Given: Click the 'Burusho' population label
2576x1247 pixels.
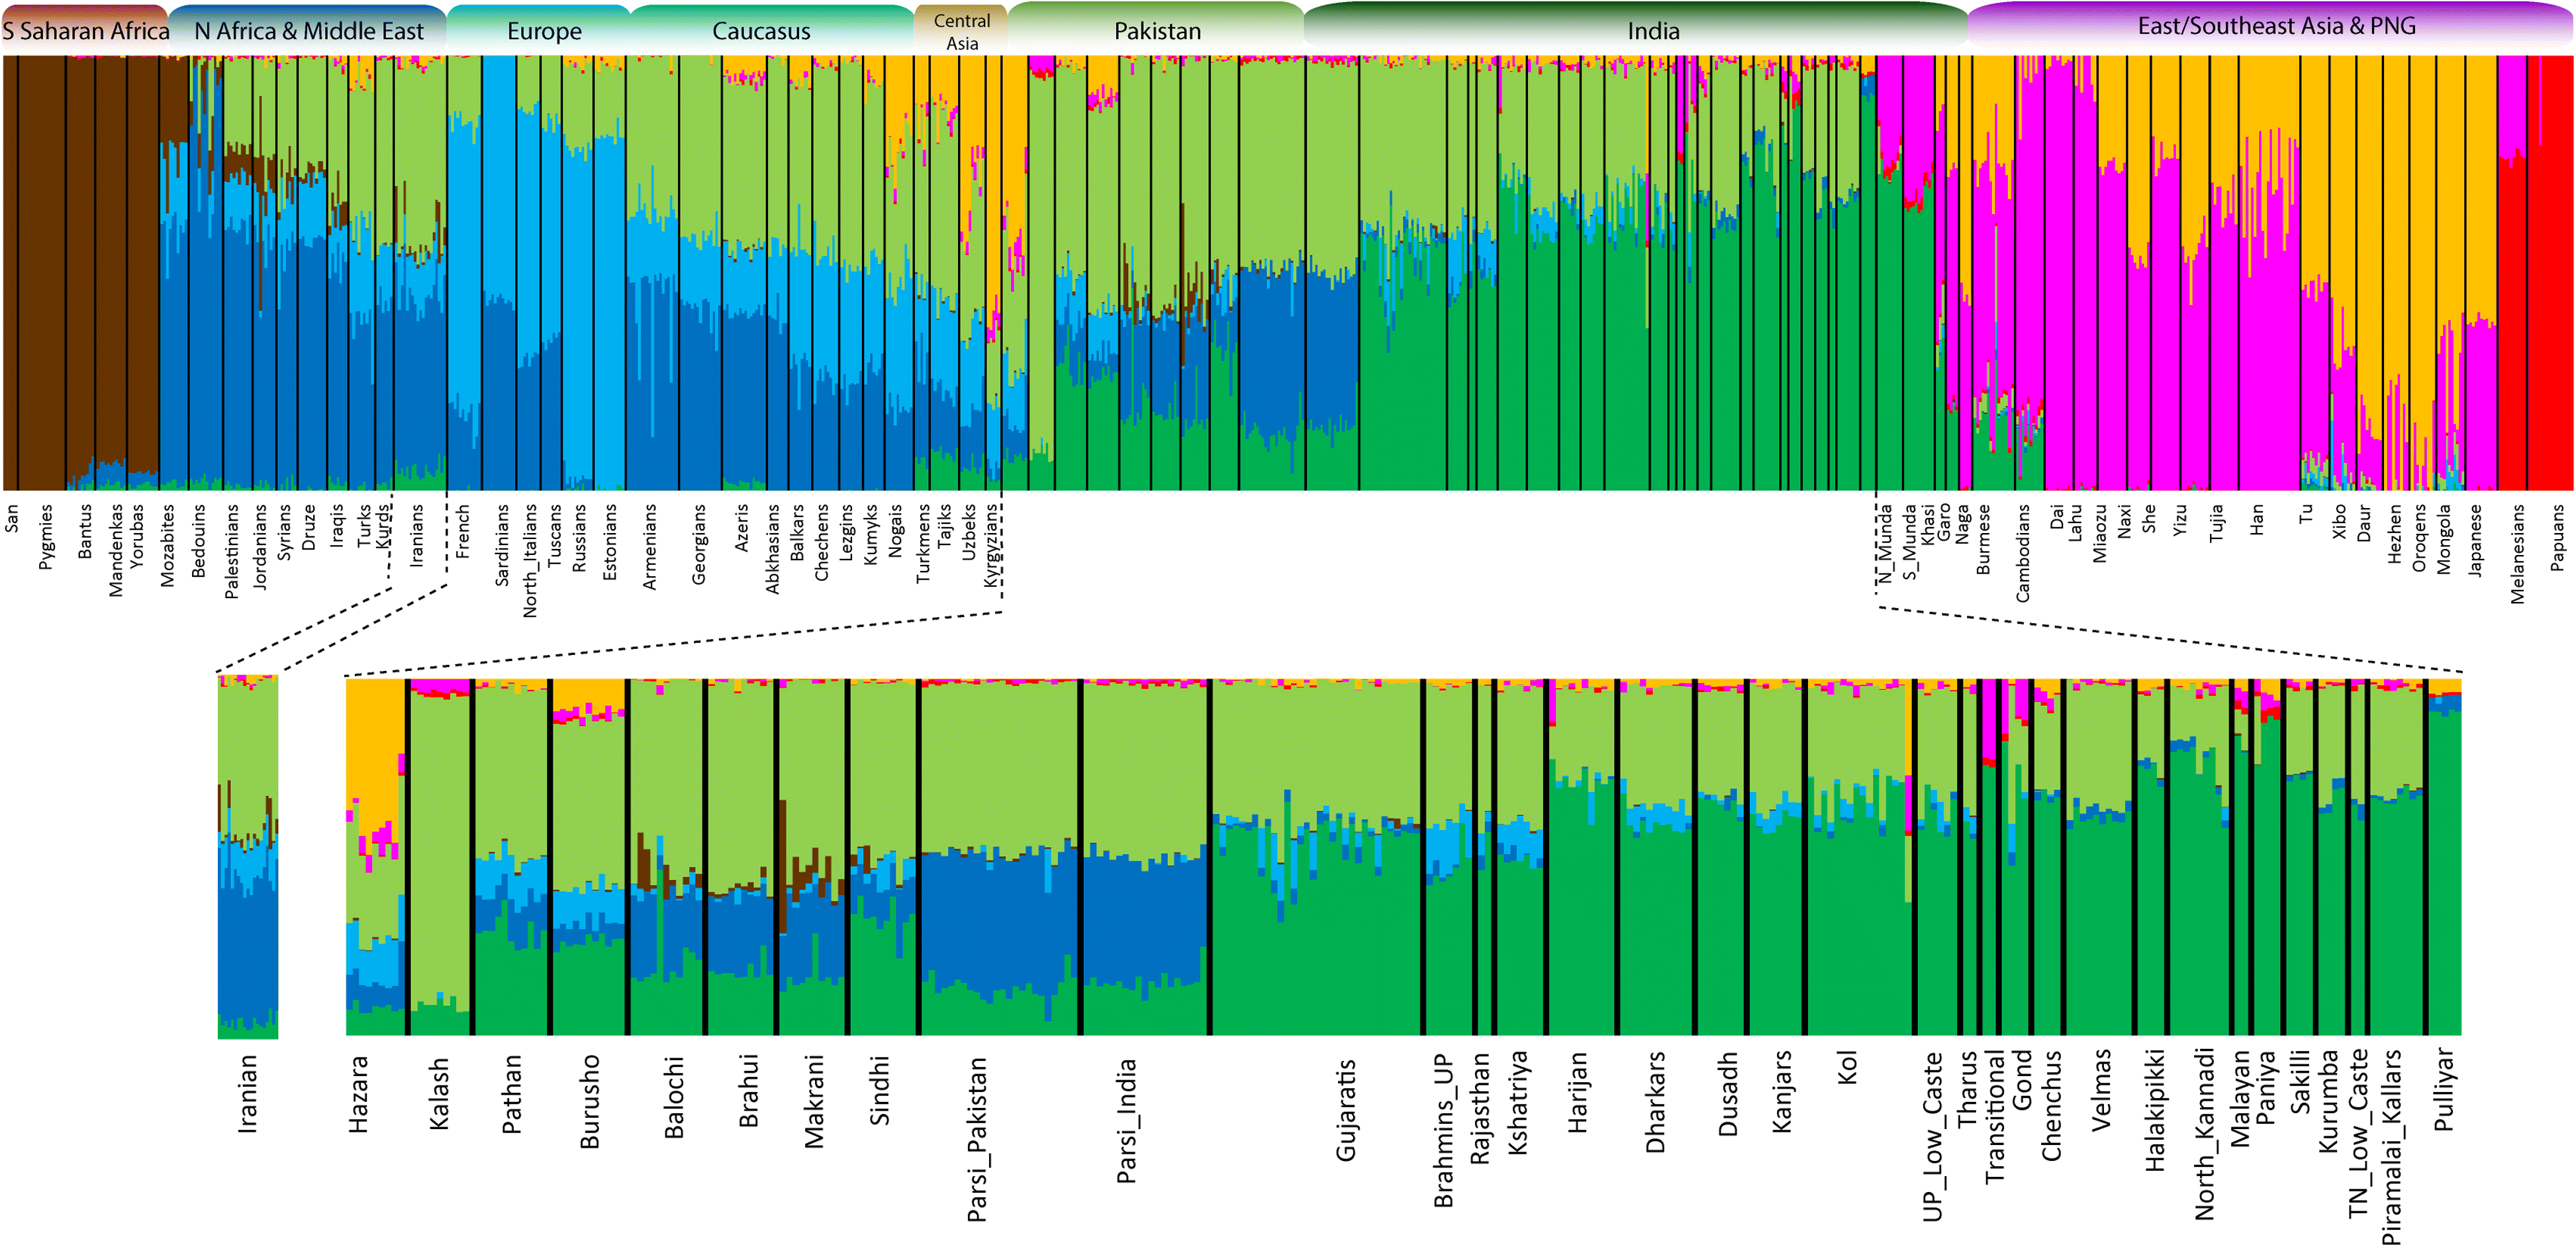Looking at the screenshot, I should point(590,1101).
